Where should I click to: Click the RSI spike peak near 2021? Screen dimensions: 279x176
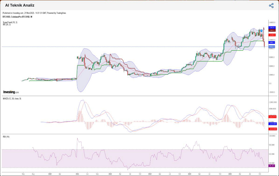pos(78,139)
